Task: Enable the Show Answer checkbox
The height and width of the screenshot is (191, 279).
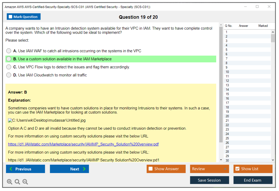Action: 151,169
